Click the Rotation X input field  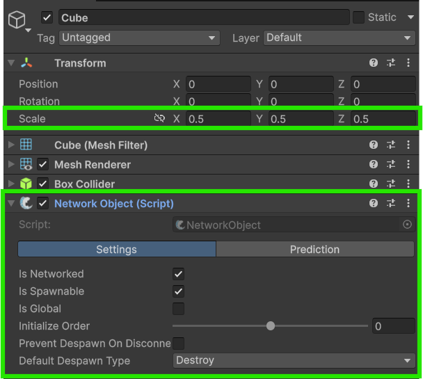tap(218, 101)
